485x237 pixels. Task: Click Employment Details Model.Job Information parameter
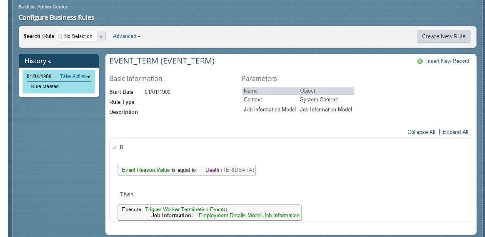pos(249,215)
